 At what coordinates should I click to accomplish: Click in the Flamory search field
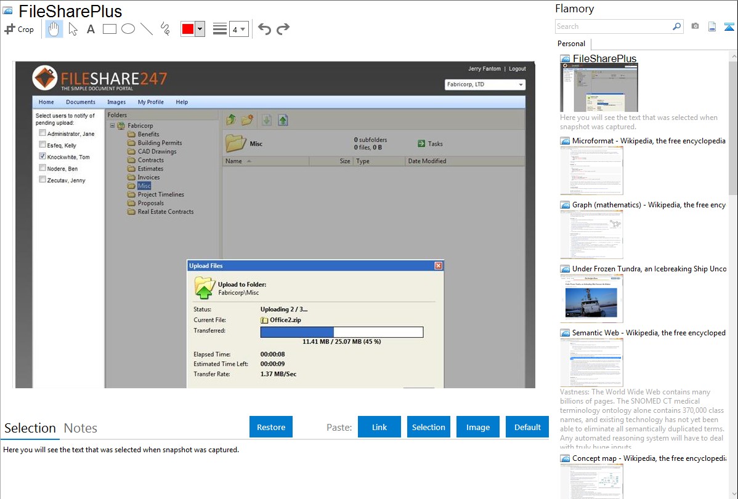[x=613, y=26]
